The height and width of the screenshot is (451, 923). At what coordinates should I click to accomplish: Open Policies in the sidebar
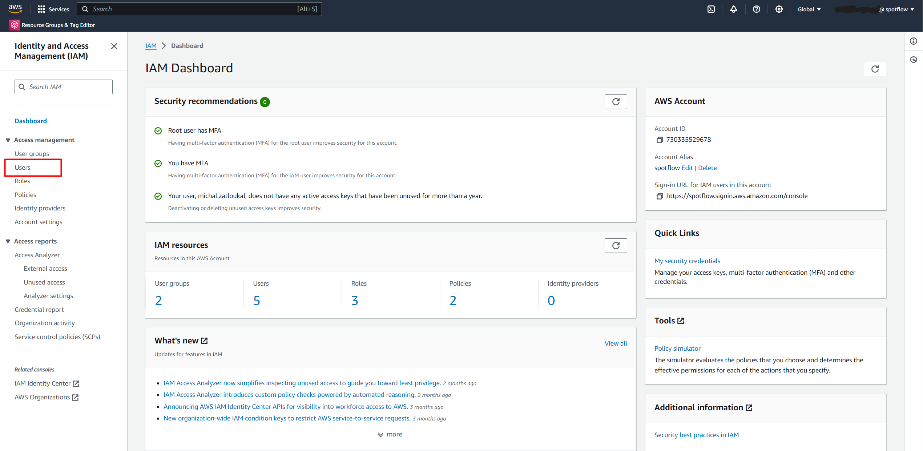(x=25, y=195)
